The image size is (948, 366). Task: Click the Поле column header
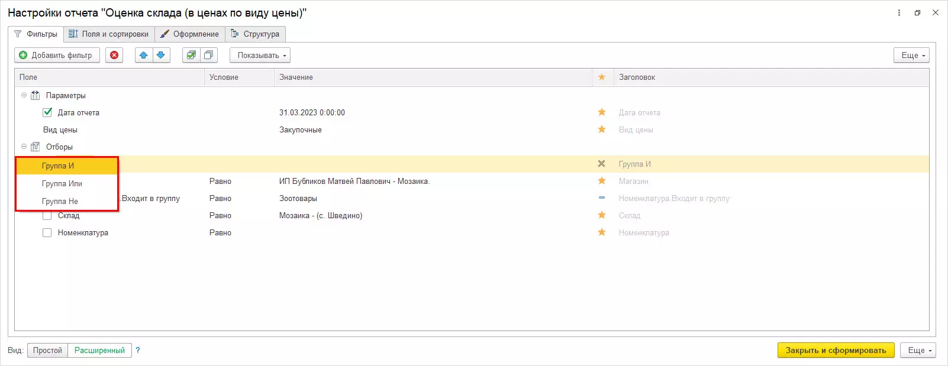pyautogui.click(x=109, y=77)
